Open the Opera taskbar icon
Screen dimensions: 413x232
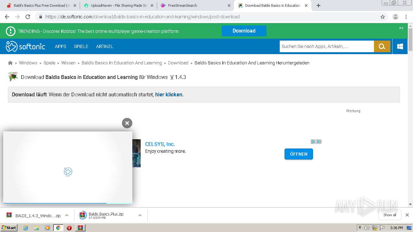coord(69,228)
